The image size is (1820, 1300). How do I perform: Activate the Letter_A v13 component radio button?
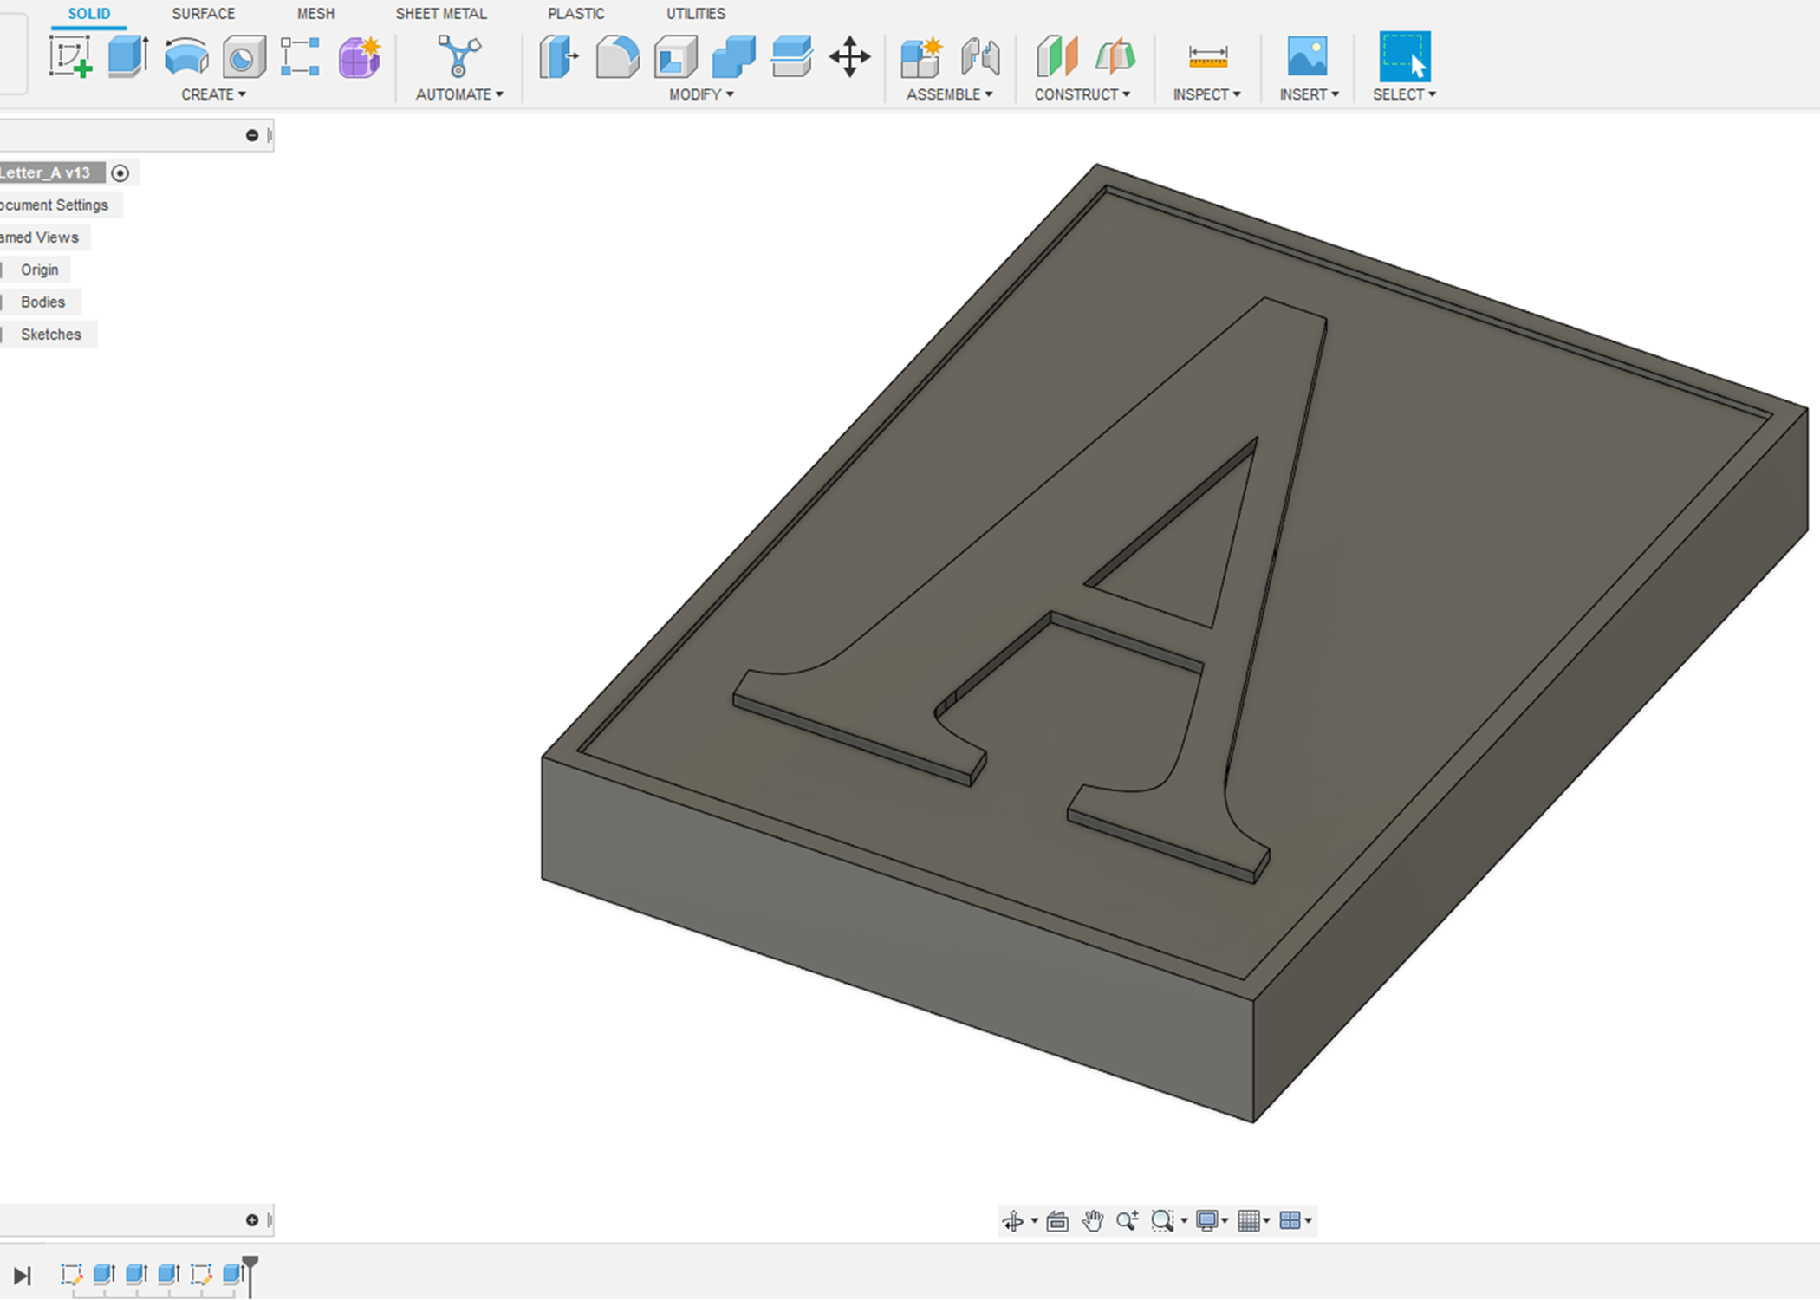[x=120, y=173]
